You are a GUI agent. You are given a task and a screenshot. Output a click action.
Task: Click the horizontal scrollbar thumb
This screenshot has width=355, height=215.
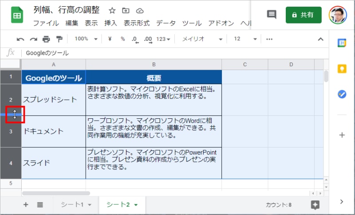coord(56,193)
